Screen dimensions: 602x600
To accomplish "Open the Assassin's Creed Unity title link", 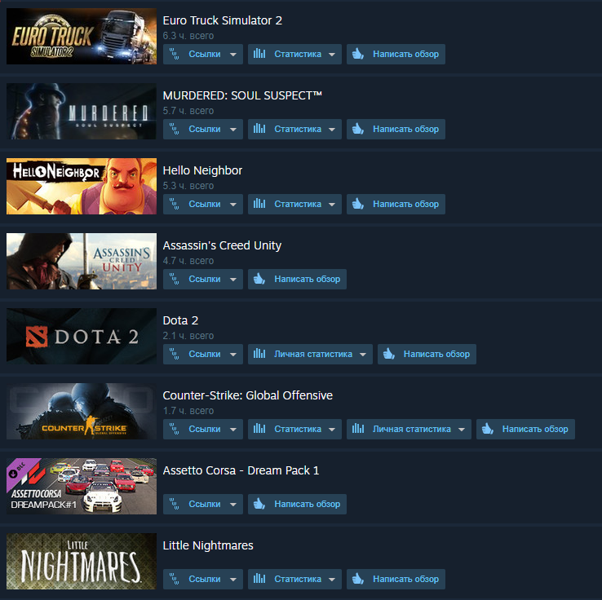I will click(222, 245).
